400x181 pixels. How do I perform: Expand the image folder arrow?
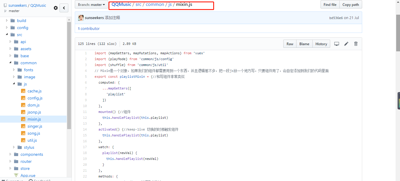coord(14,77)
